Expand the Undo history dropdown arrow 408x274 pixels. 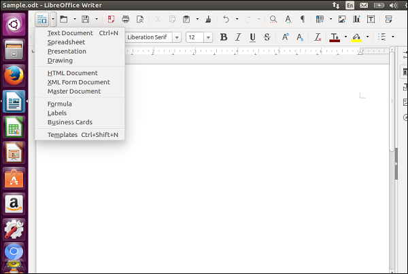[237, 19]
